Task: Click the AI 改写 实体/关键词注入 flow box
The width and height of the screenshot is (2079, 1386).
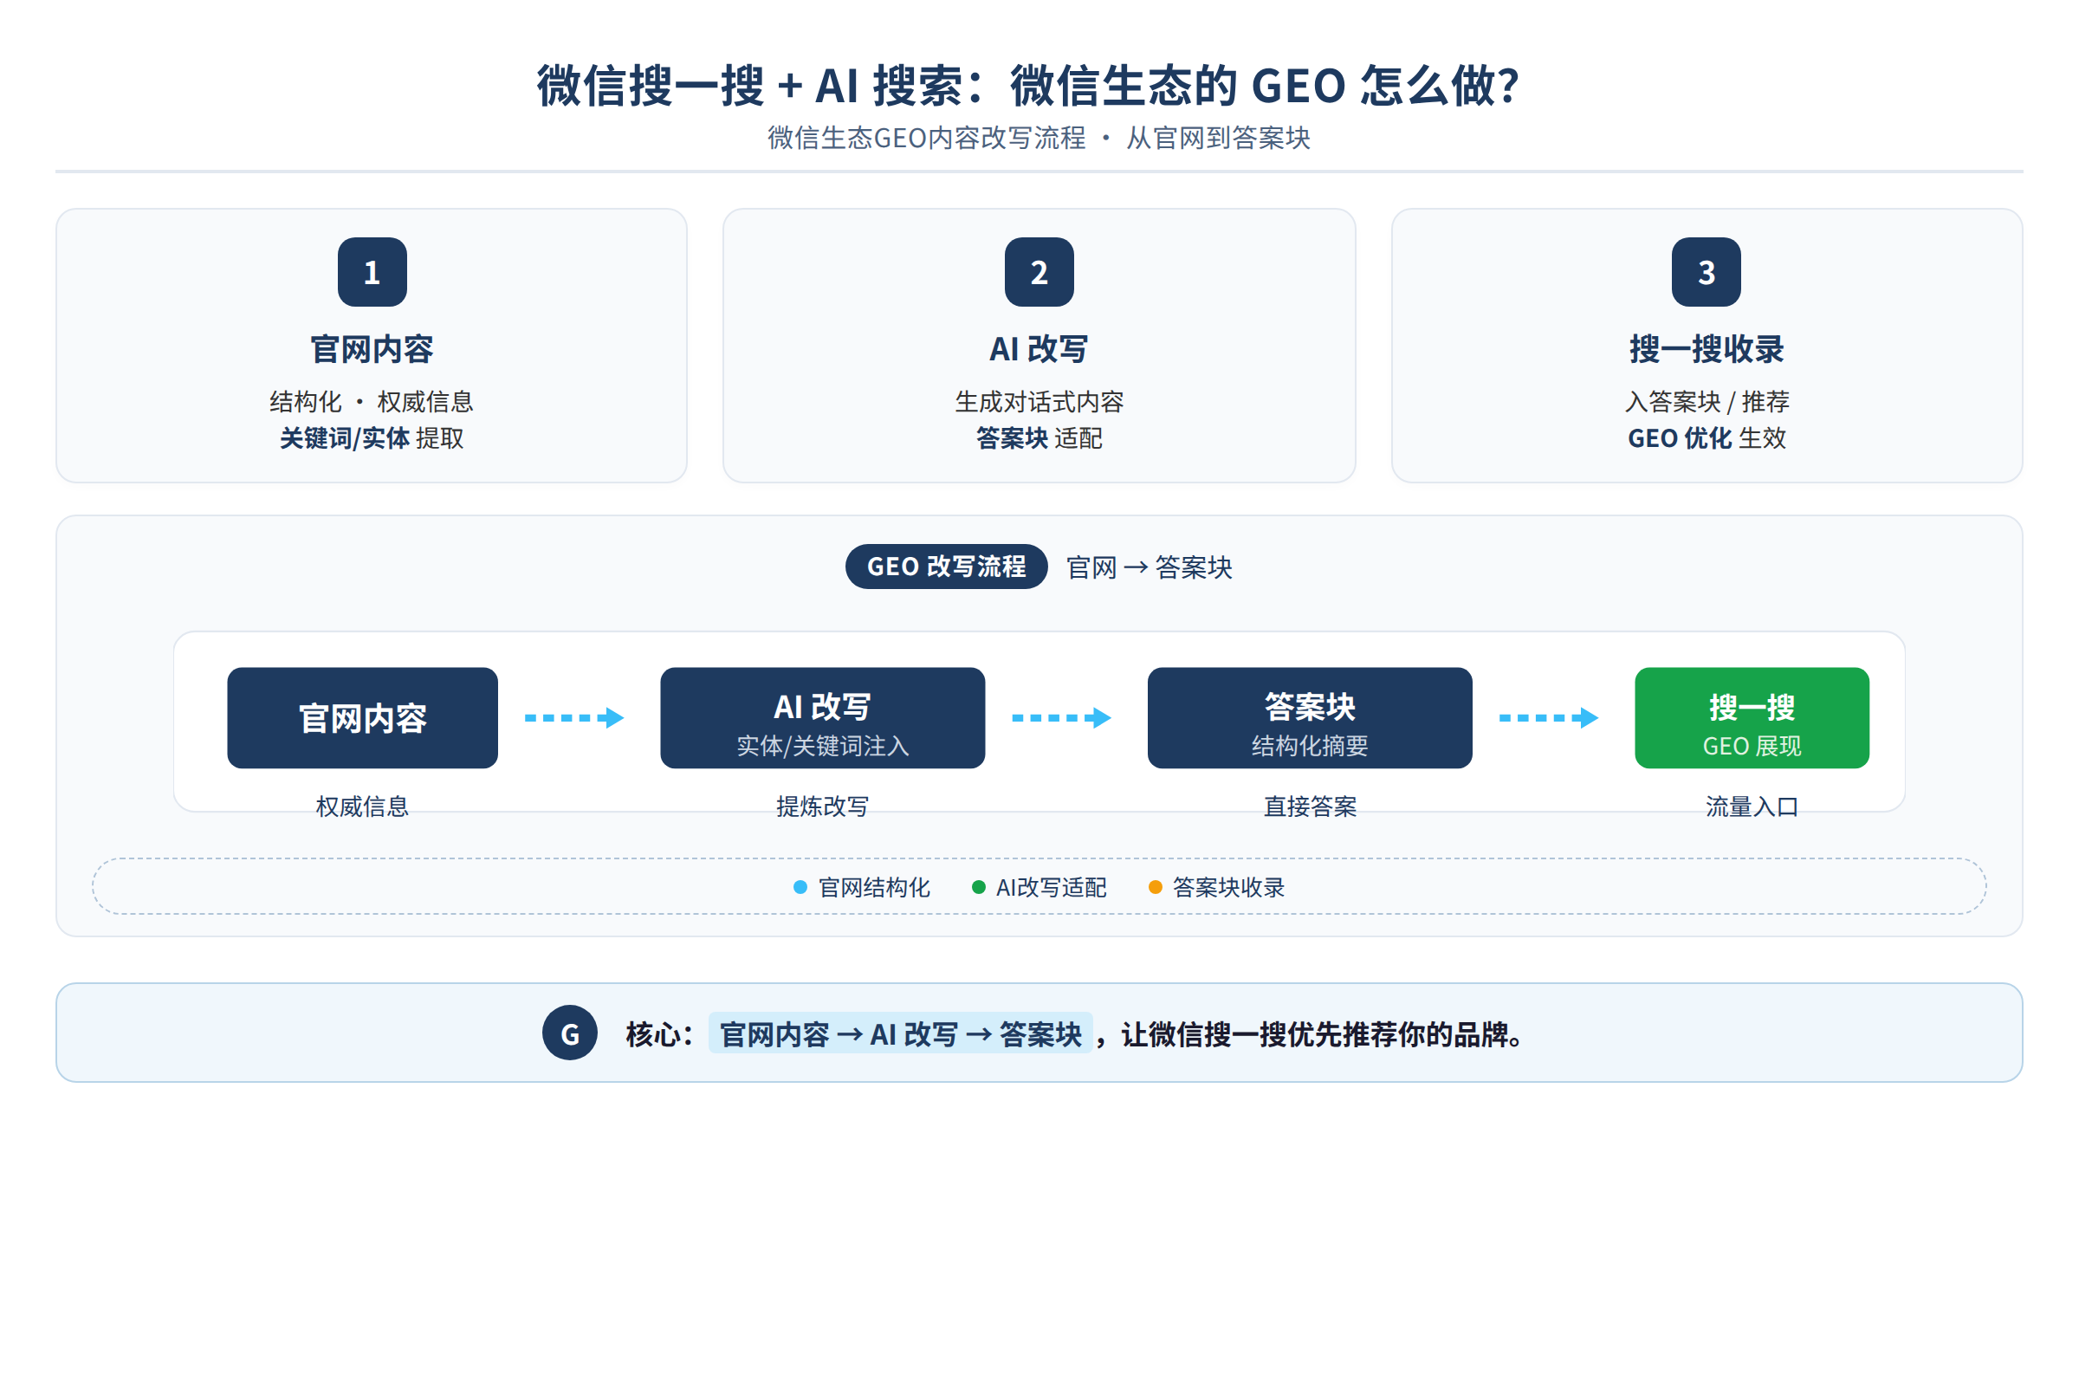Action: 823,718
